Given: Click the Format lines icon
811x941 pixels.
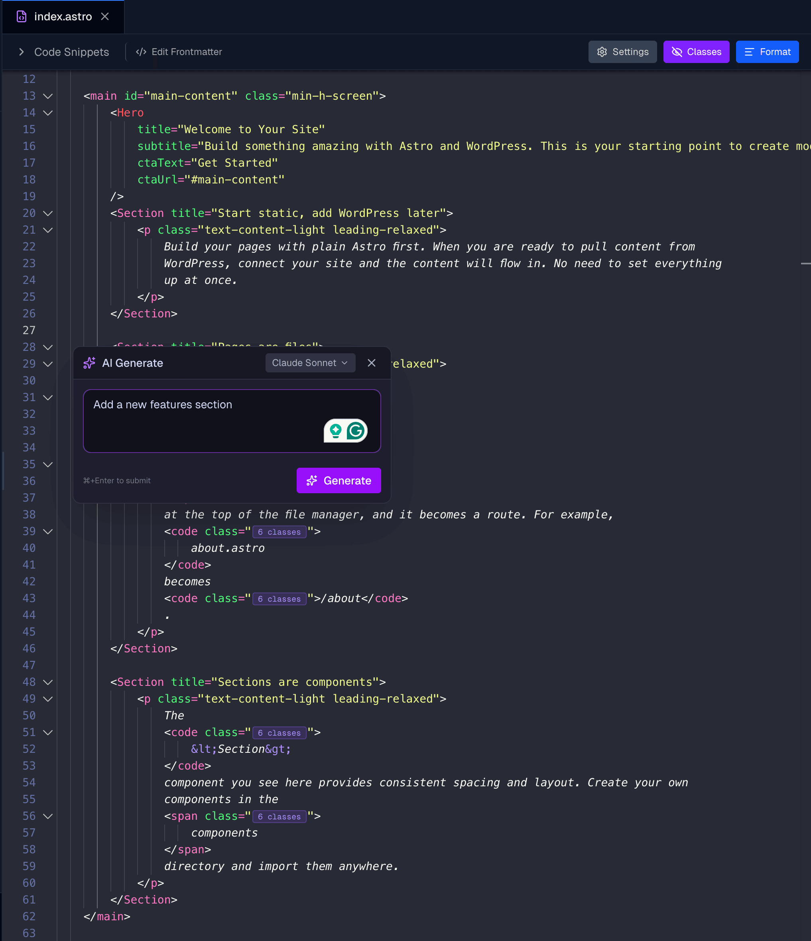Looking at the screenshot, I should [749, 52].
